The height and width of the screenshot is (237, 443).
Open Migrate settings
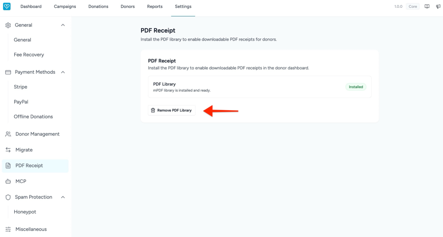[24, 150]
